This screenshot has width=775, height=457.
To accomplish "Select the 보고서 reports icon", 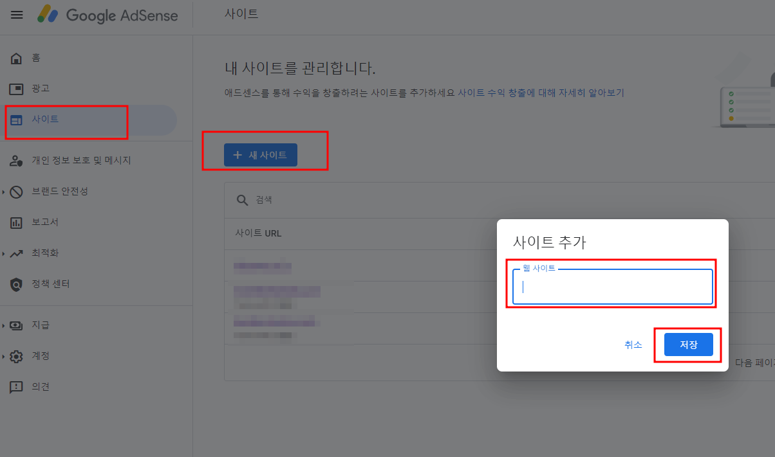I will pos(16,222).
